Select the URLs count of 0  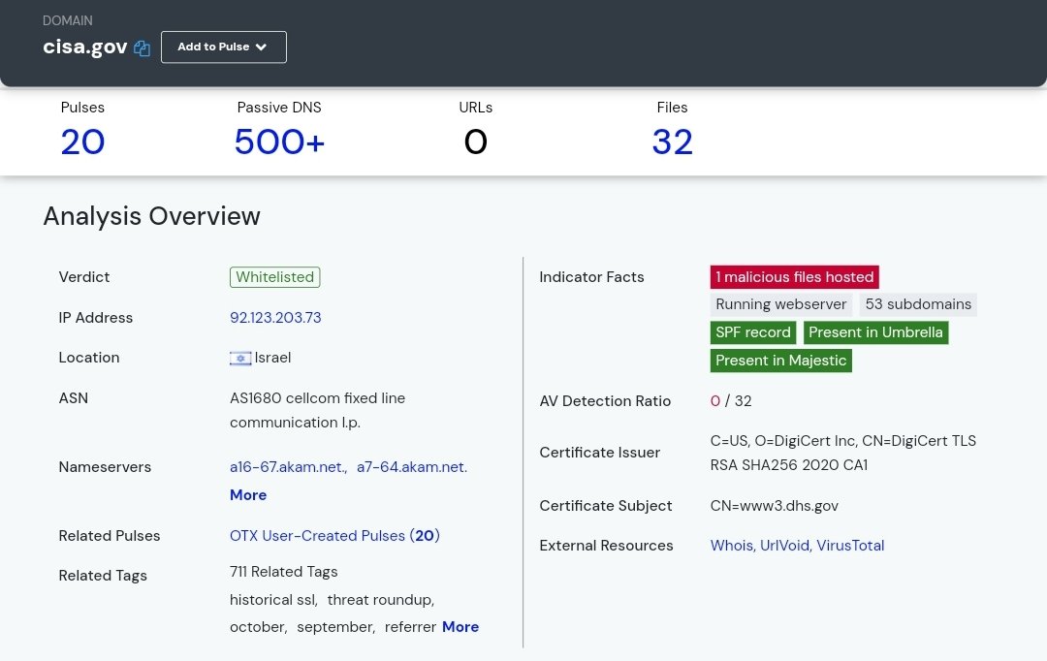(475, 142)
